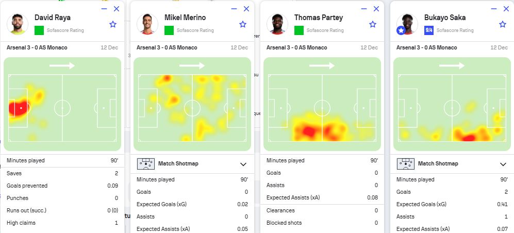Click David Raya's green rating square

point(39,30)
